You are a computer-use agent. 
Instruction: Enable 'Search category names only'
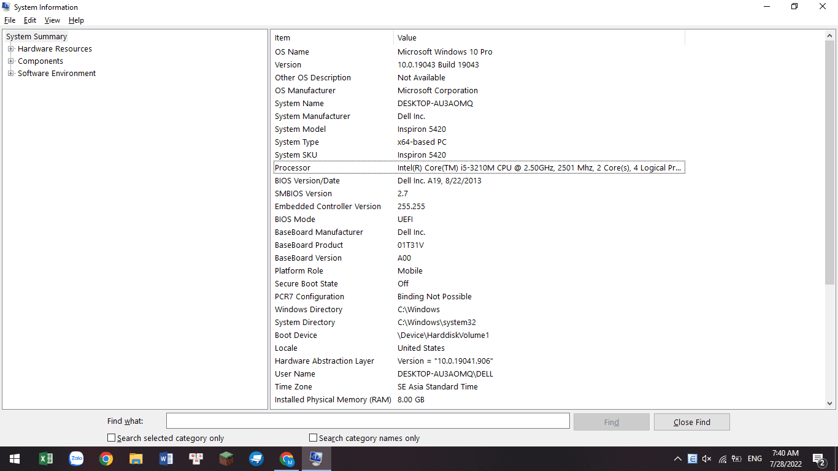click(x=313, y=438)
